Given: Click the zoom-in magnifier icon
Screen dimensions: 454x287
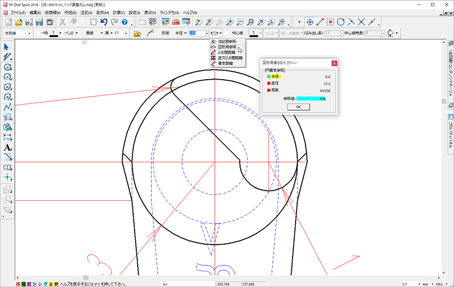Looking at the screenshot, I should coord(230,22).
